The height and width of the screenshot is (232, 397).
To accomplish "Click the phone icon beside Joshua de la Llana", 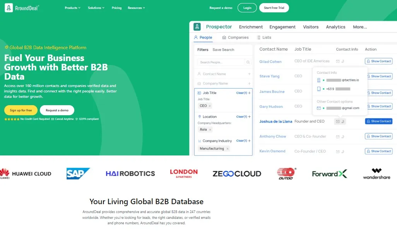I will coord(342,121).
